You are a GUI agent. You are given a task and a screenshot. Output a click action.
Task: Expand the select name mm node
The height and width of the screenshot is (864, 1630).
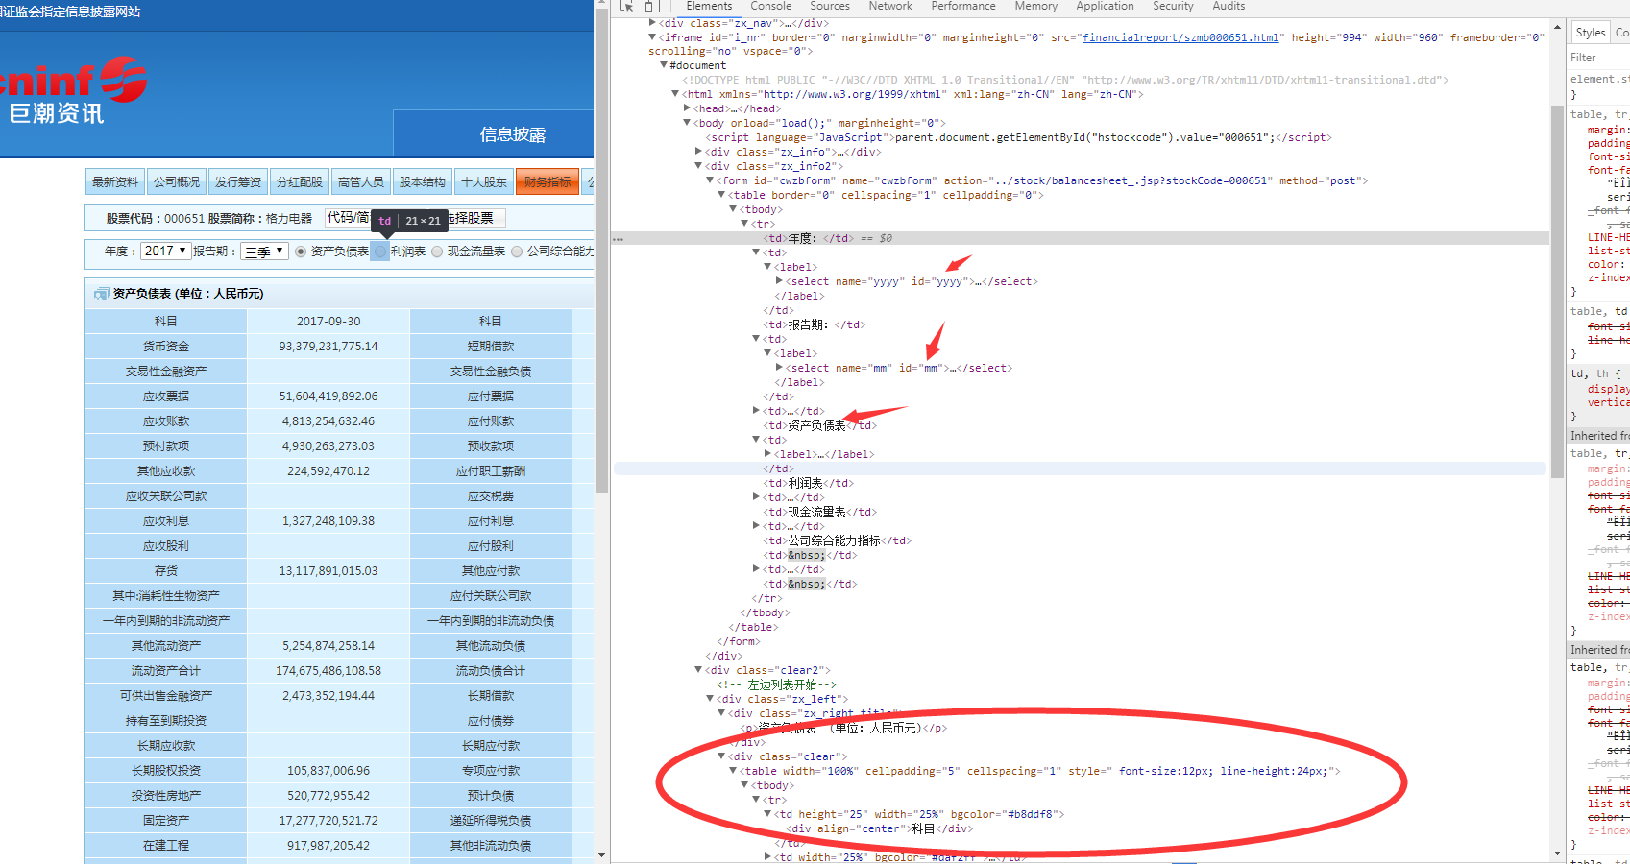coord(779,368)
